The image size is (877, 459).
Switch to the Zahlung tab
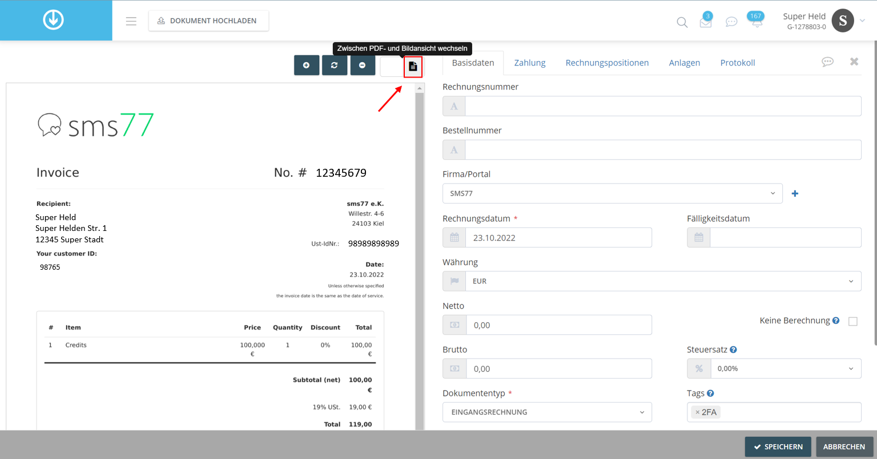tap(530, 63)
